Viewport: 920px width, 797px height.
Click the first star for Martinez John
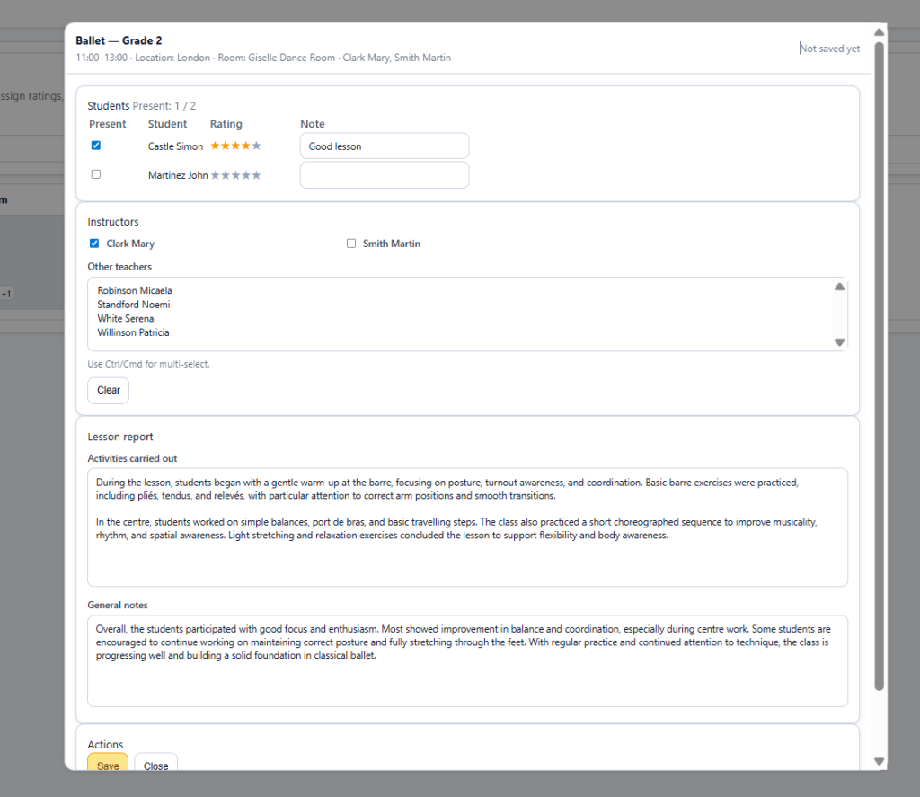(216, 175)
